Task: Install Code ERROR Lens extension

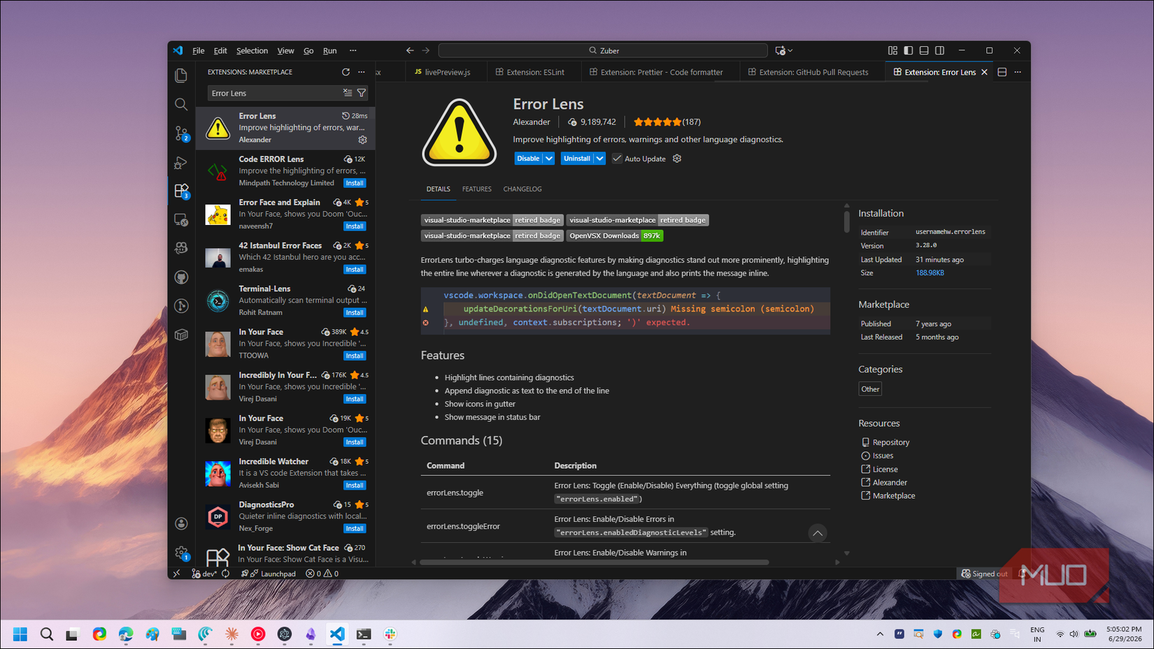Action: pos(355,183)
